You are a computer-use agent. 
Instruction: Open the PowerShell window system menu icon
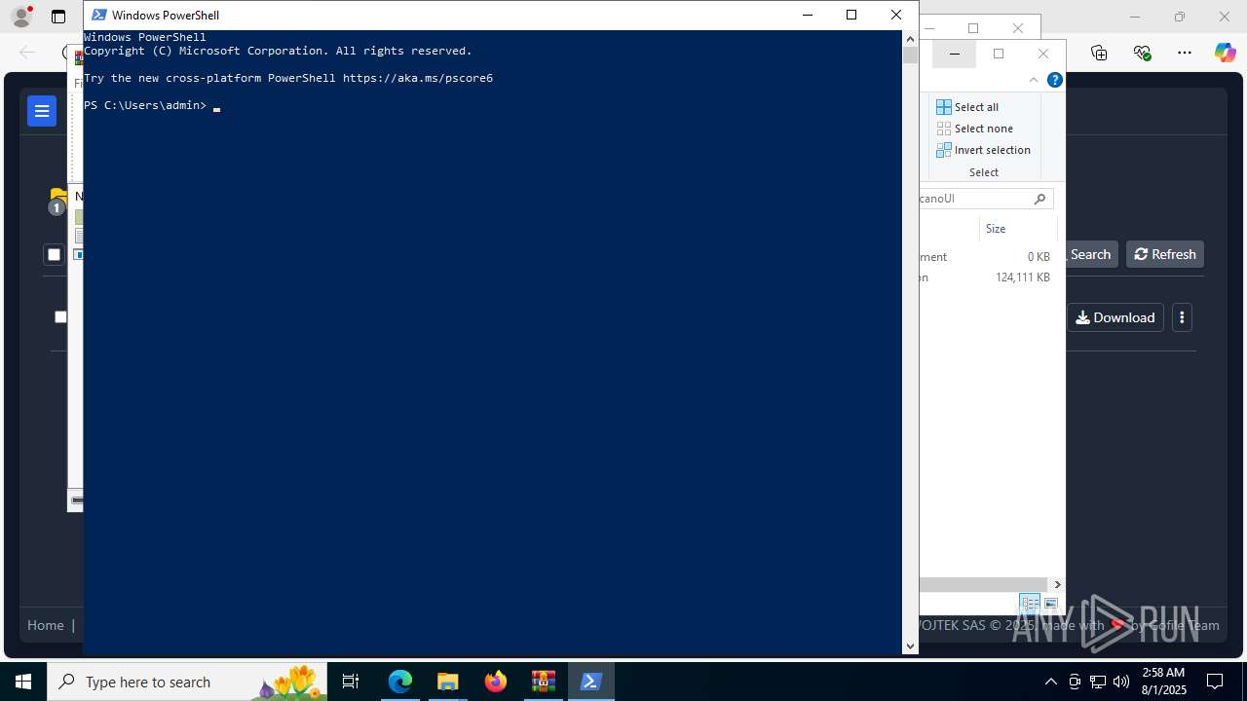coord(98,15)
